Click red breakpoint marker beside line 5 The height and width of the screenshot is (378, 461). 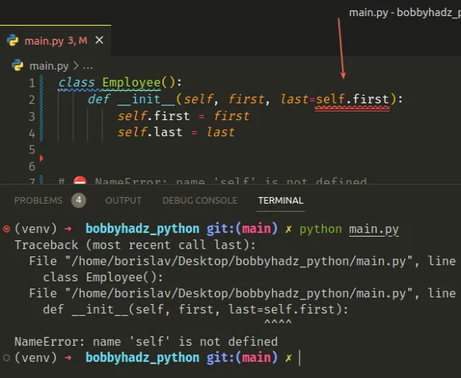click(x=42, y=157)
